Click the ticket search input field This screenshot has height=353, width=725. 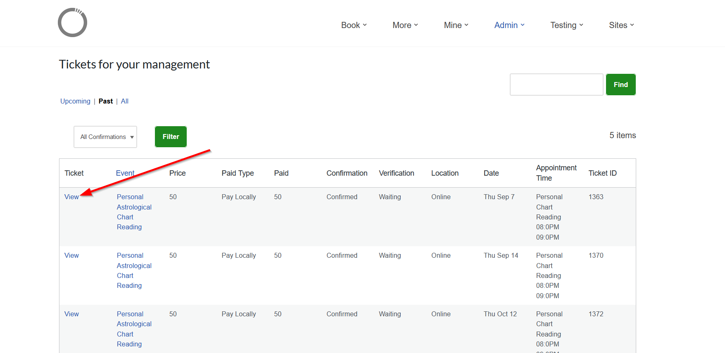(556, 85)
